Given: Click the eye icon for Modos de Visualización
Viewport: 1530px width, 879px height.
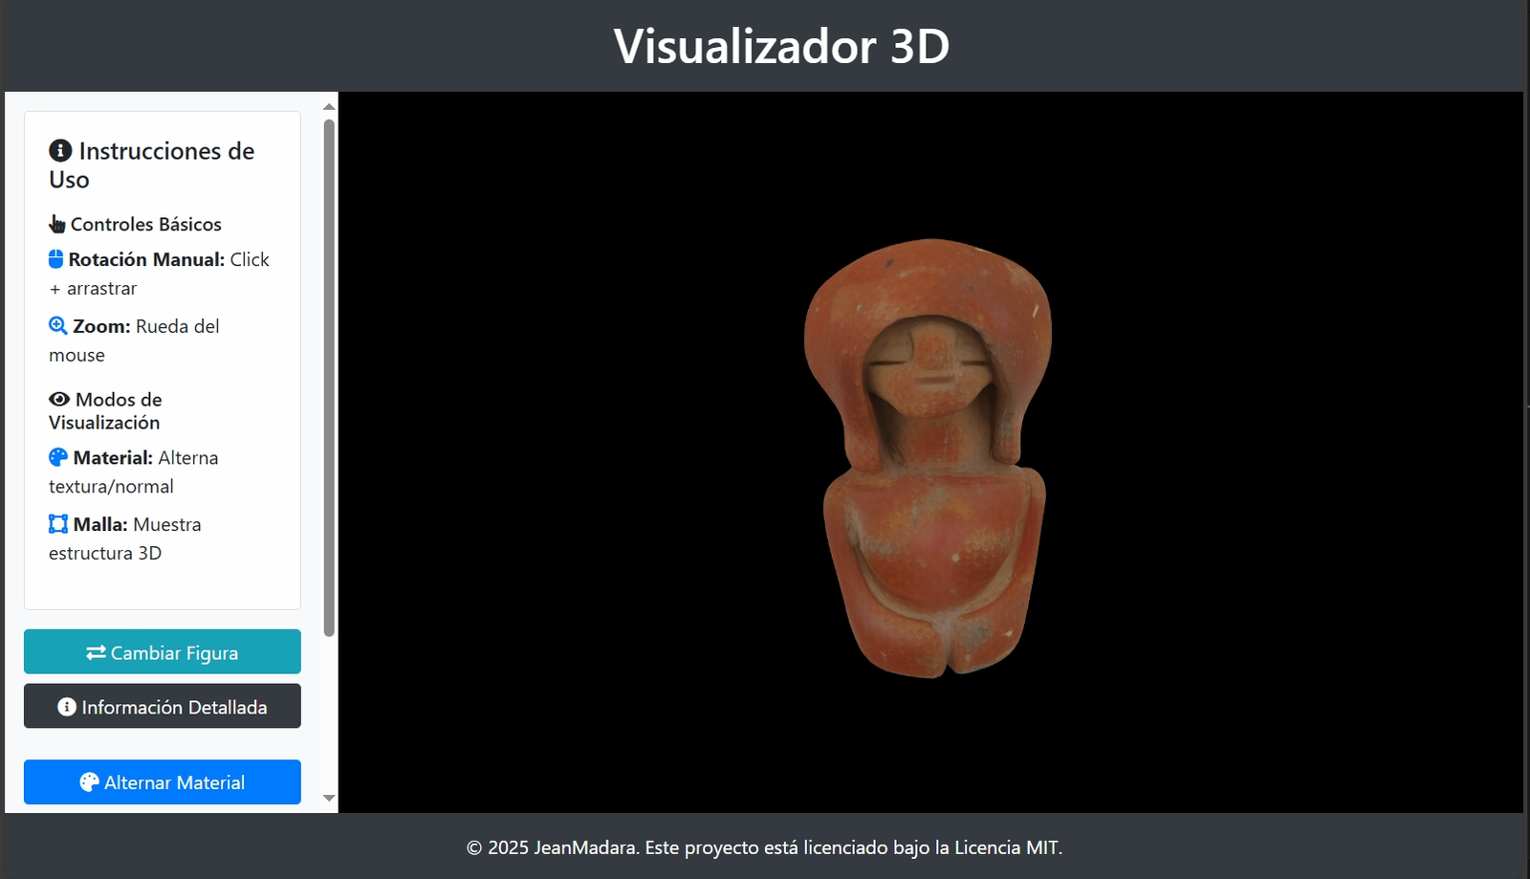Looking at the screenshot, I should [59, 400].
